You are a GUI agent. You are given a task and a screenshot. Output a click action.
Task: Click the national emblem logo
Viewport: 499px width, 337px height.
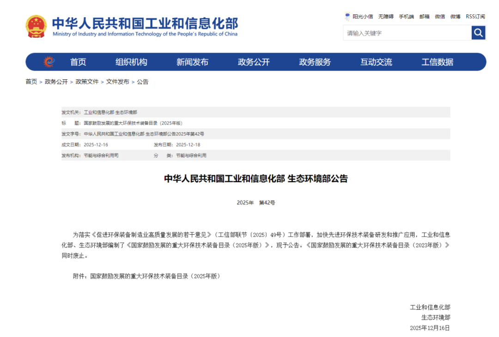point(36,26)
